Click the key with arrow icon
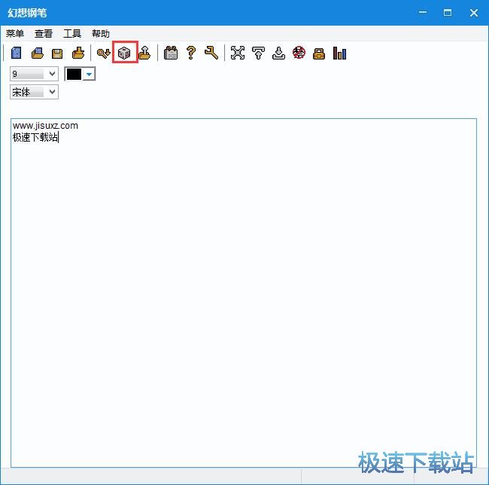 (x=103, y=53)
